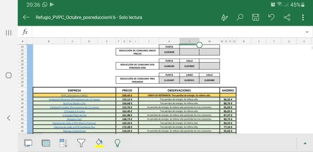Select column B header

49,41
